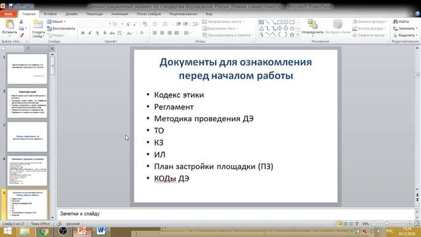Open the Select (Выделить) dropdown
Screen dimensions: 421x237
tap(405, 35)
